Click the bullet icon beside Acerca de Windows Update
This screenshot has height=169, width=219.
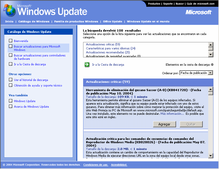pos(11,106)
